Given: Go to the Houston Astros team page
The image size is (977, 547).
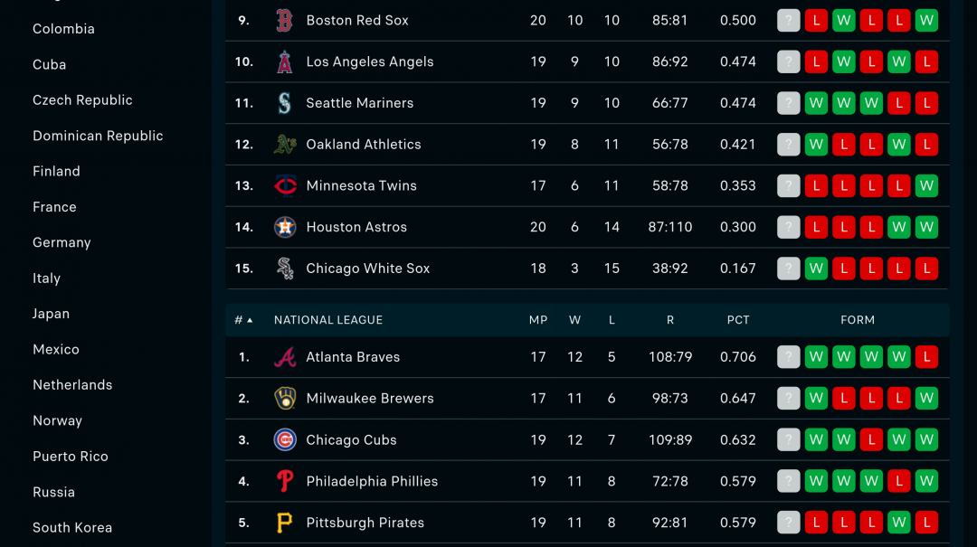Looking at the screenshot, I should point(356,227).
